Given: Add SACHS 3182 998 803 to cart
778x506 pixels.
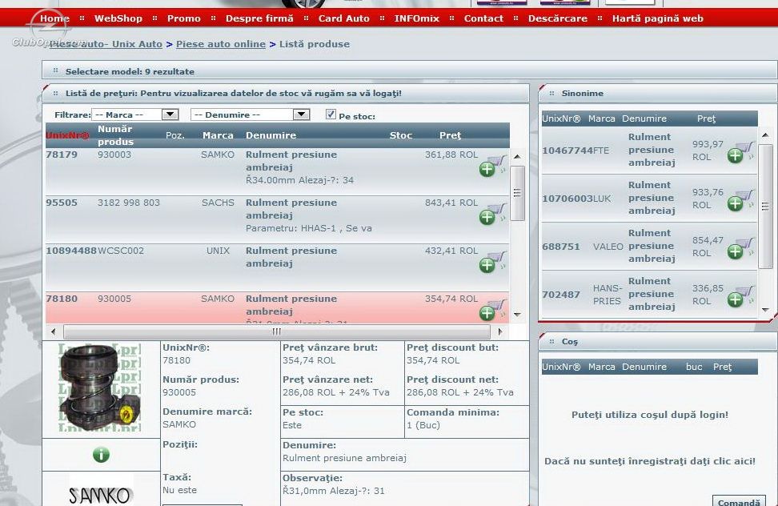Looking at the screenshot, I should (x=492, y=215).
